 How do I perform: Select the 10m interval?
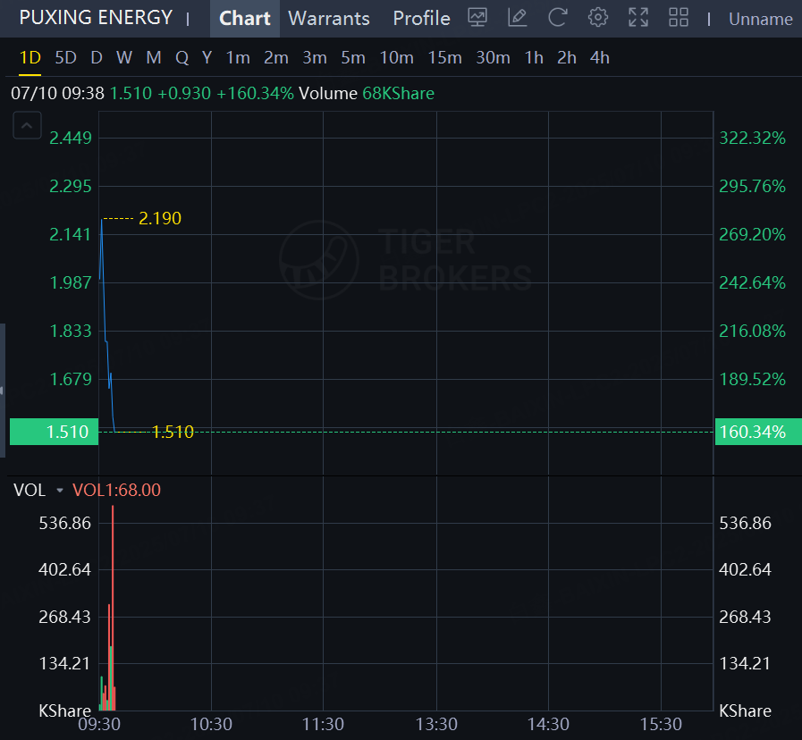pos(396,58)
